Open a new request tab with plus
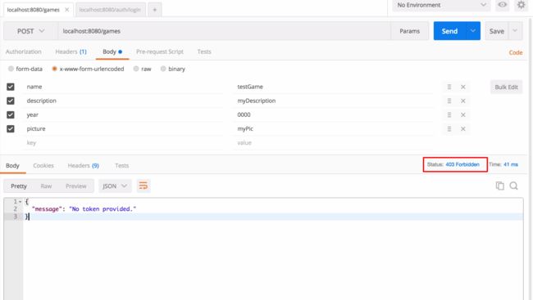This screenshot has height=300, width=533. click(155, 10)
